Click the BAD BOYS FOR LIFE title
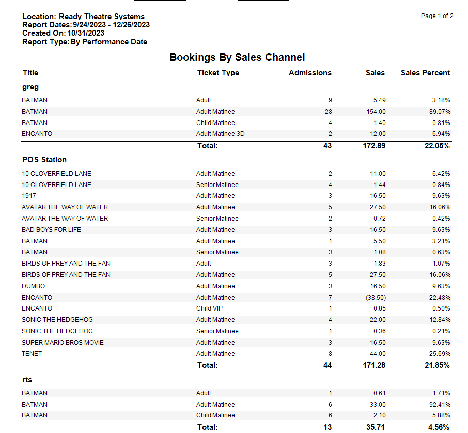Screen dimensions: 468x433 click(51, 230)
